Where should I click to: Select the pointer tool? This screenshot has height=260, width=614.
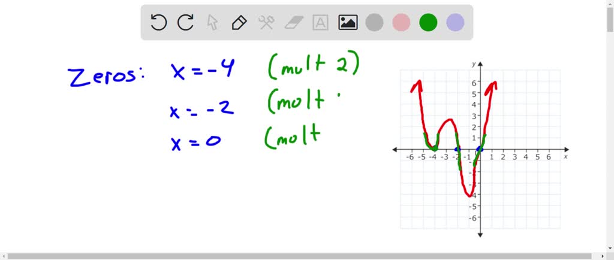212,22
